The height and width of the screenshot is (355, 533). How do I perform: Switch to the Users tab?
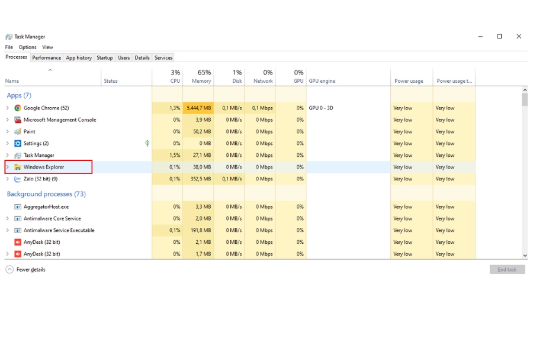tap(124, 58)
